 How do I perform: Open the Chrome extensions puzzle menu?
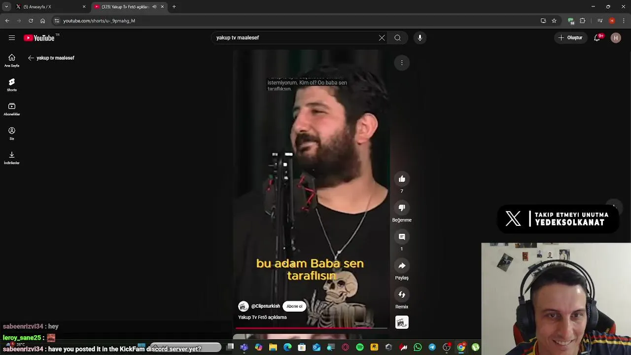coord(583,21)
